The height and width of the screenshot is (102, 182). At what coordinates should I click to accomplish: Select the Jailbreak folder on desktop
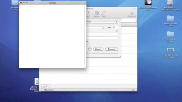[15, 3]
